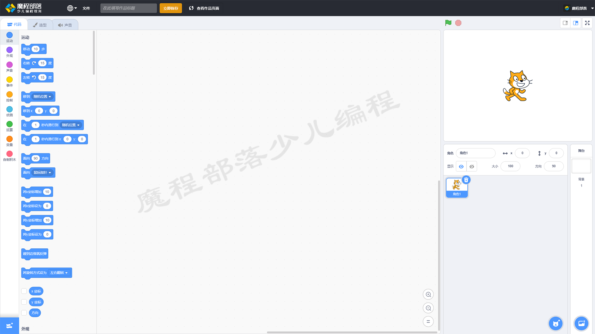Select the 运动 block category
Viewport: 595px width, 334px height.
click(10, 37)
